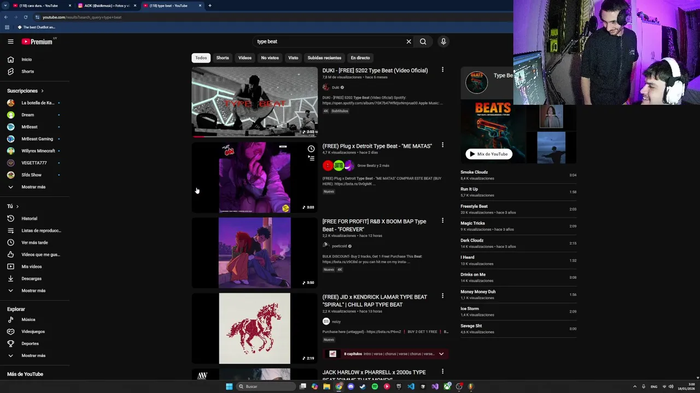Select the Visto filter chip

point(293,58)
